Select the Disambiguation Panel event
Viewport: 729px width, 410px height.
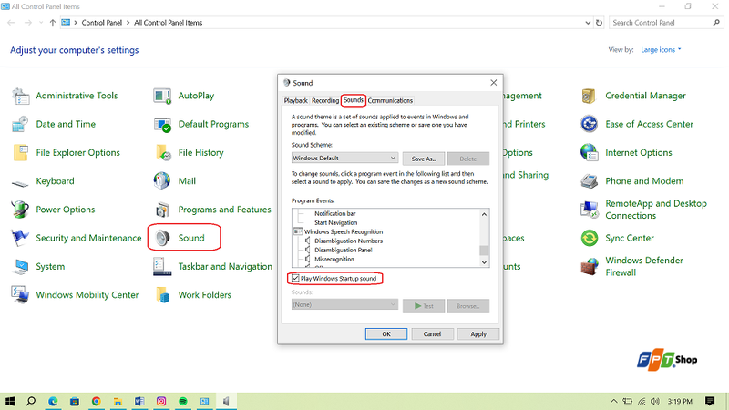(344, 250)
